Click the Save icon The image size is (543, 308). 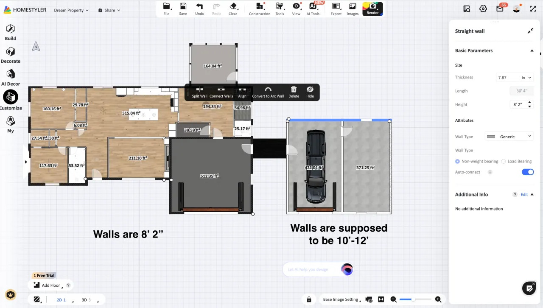pos(183,6)
